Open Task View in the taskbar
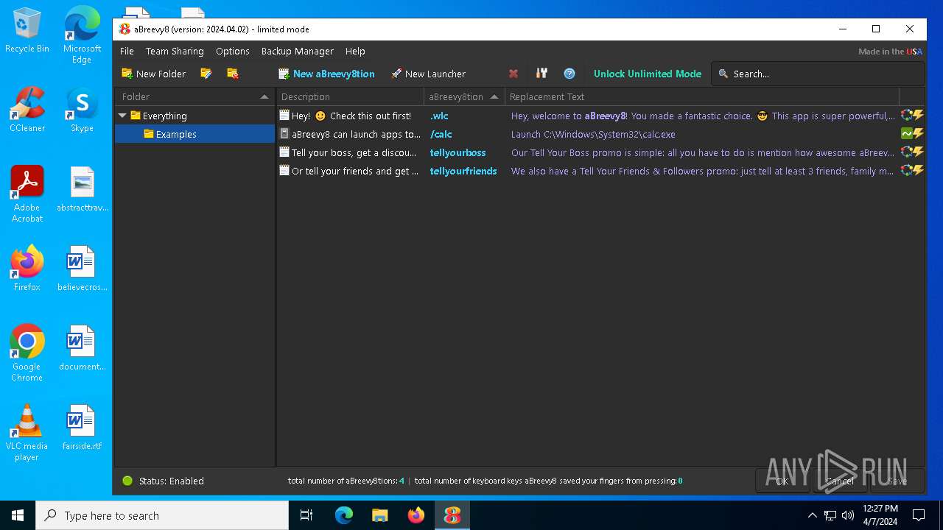This screenshot has height=530, width=943. [x=306, y=515]
